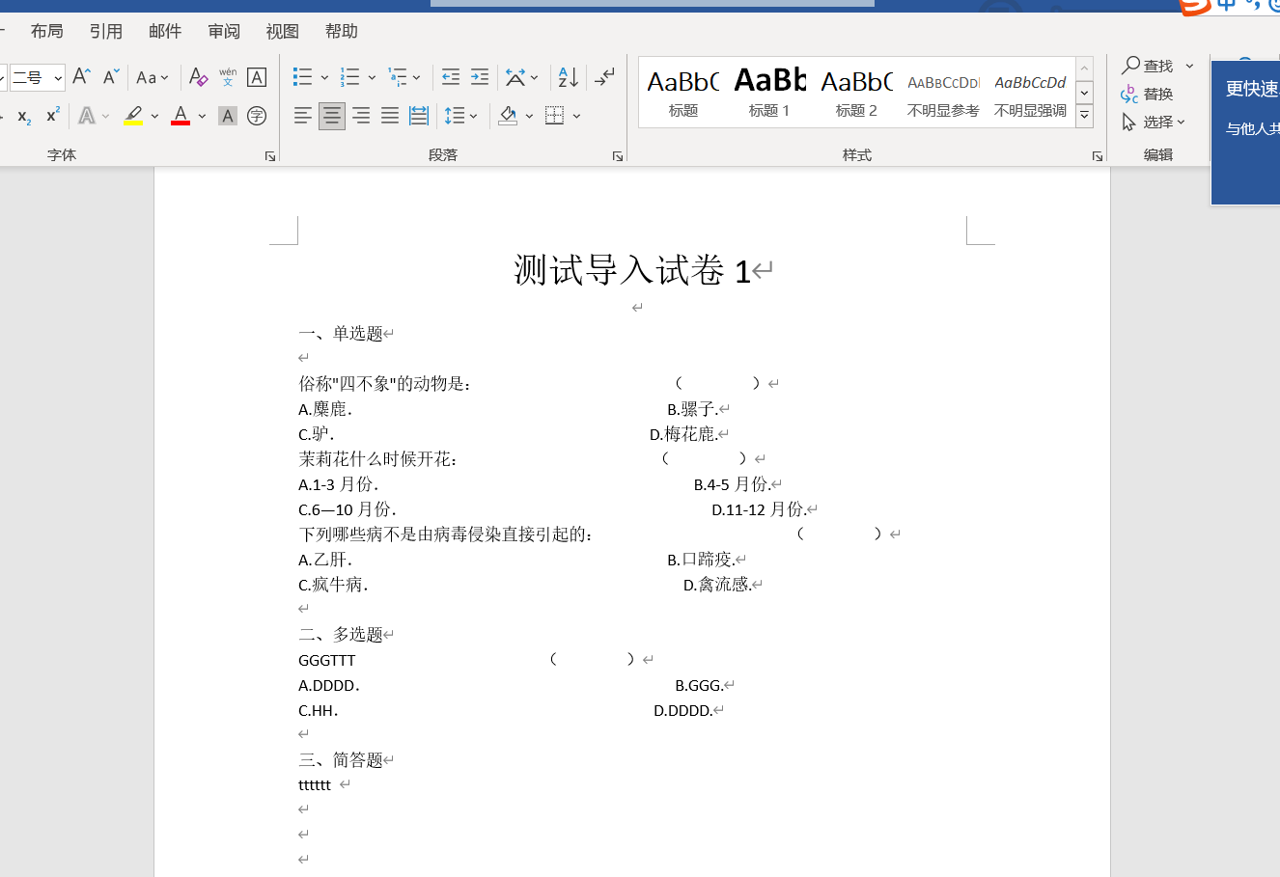Open Asian layout text options
Image resolution: width=1280 pixels, height=877 pixels.
[x=516, y=77]
